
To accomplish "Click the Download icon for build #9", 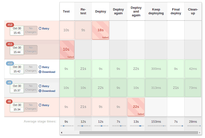I will point(40,91).
